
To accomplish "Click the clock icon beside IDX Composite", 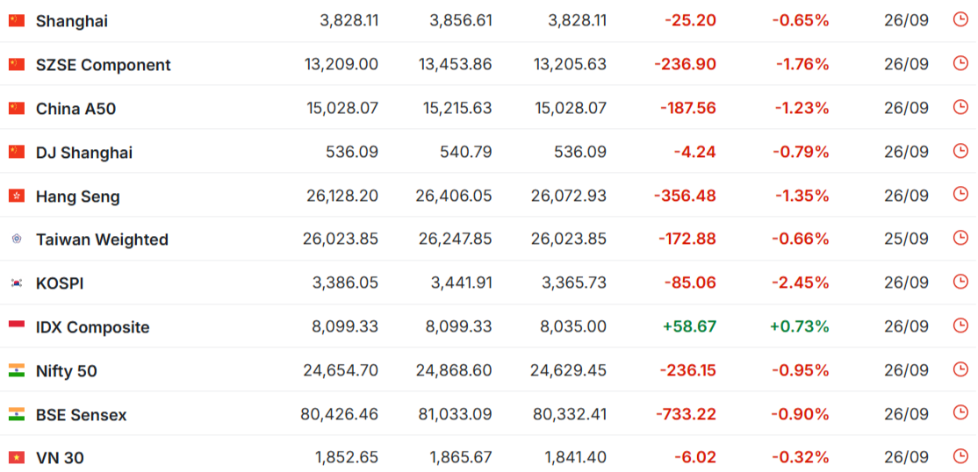I will 960,325.
